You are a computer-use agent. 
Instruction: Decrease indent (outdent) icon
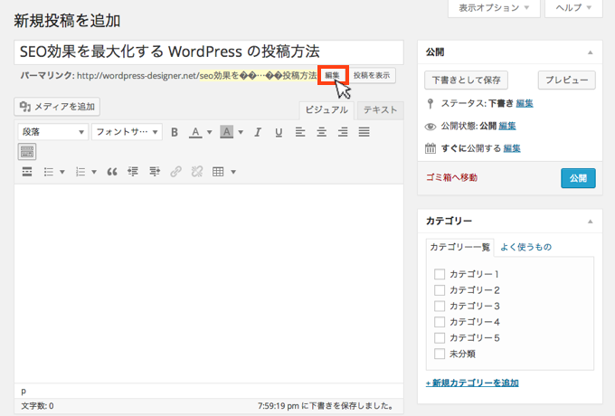tap(133, 172)
